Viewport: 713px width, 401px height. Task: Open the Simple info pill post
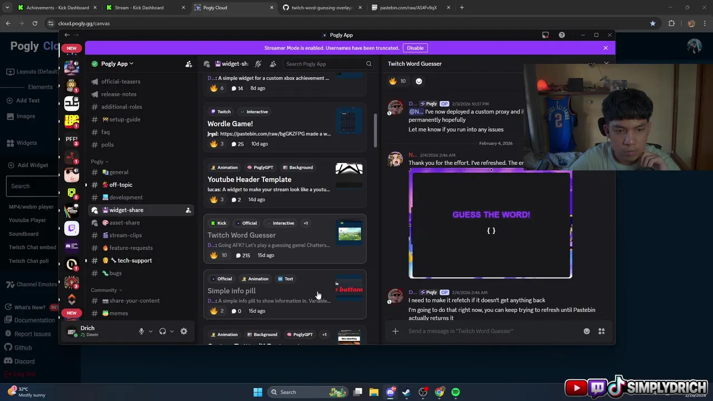285,295
